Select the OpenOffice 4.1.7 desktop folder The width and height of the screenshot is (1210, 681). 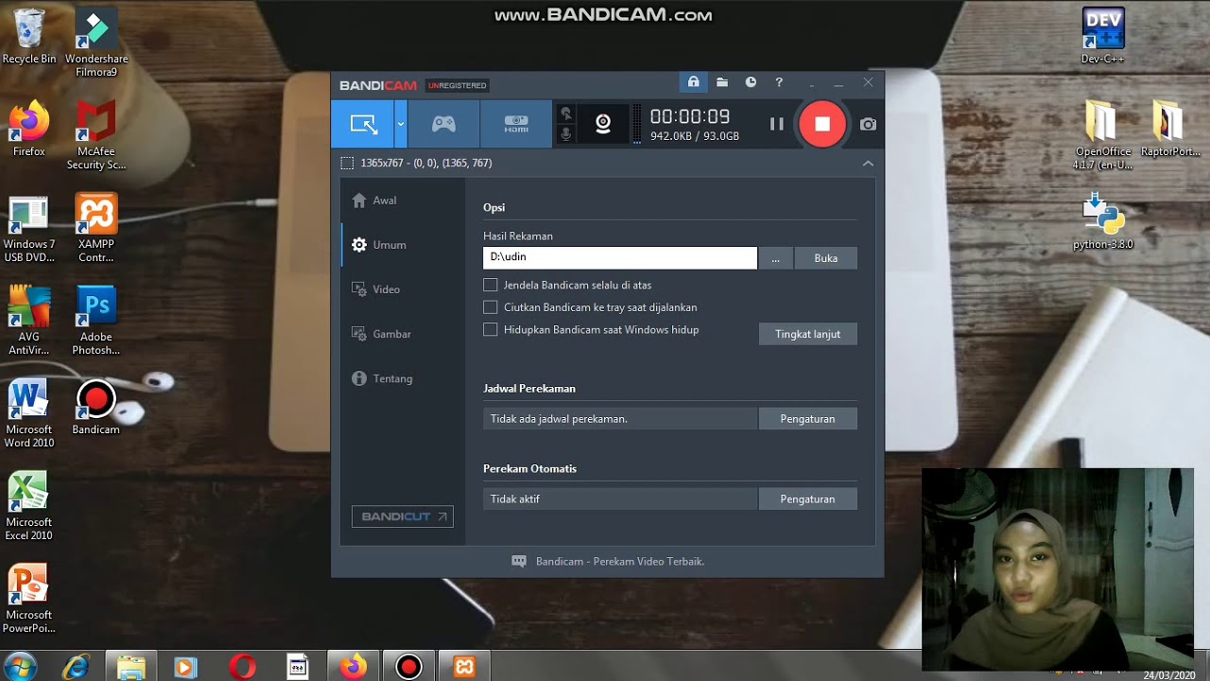[x=1102, y=135]
